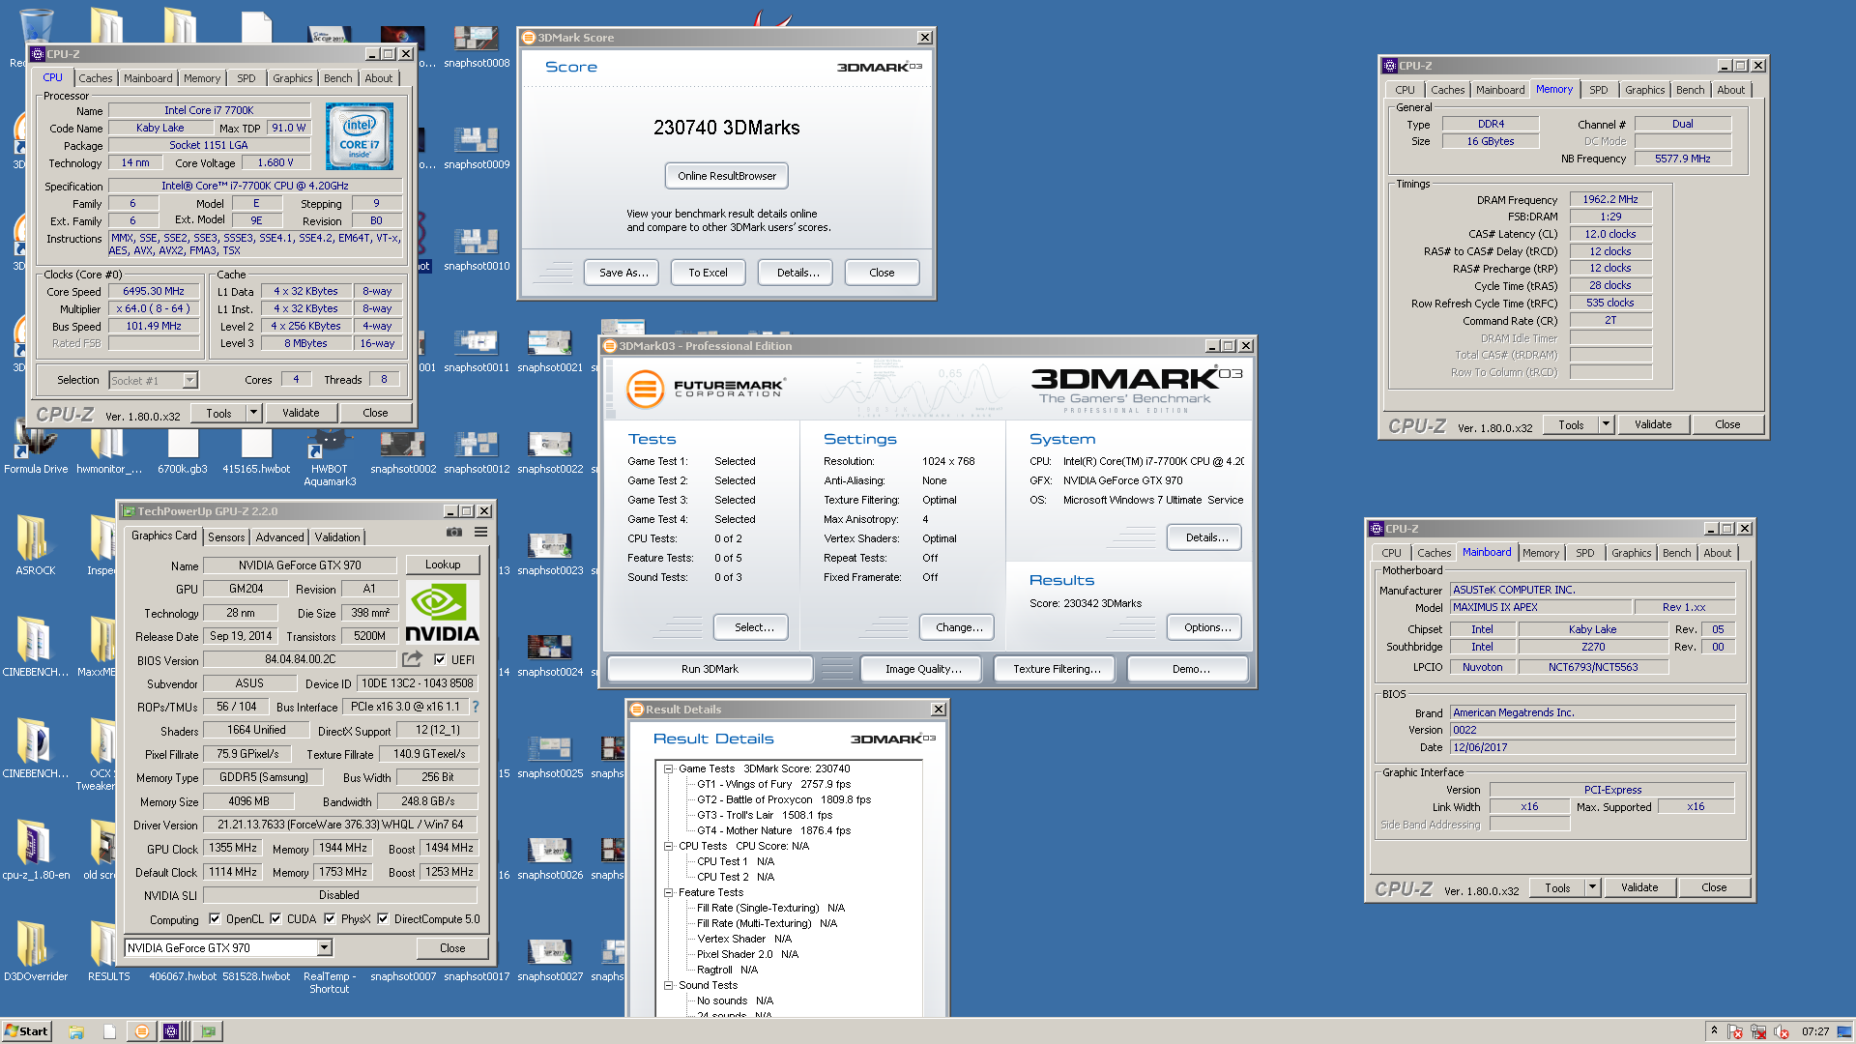
Task: Click the Action Center flag tray icon
Action: pos(1735,1031)
